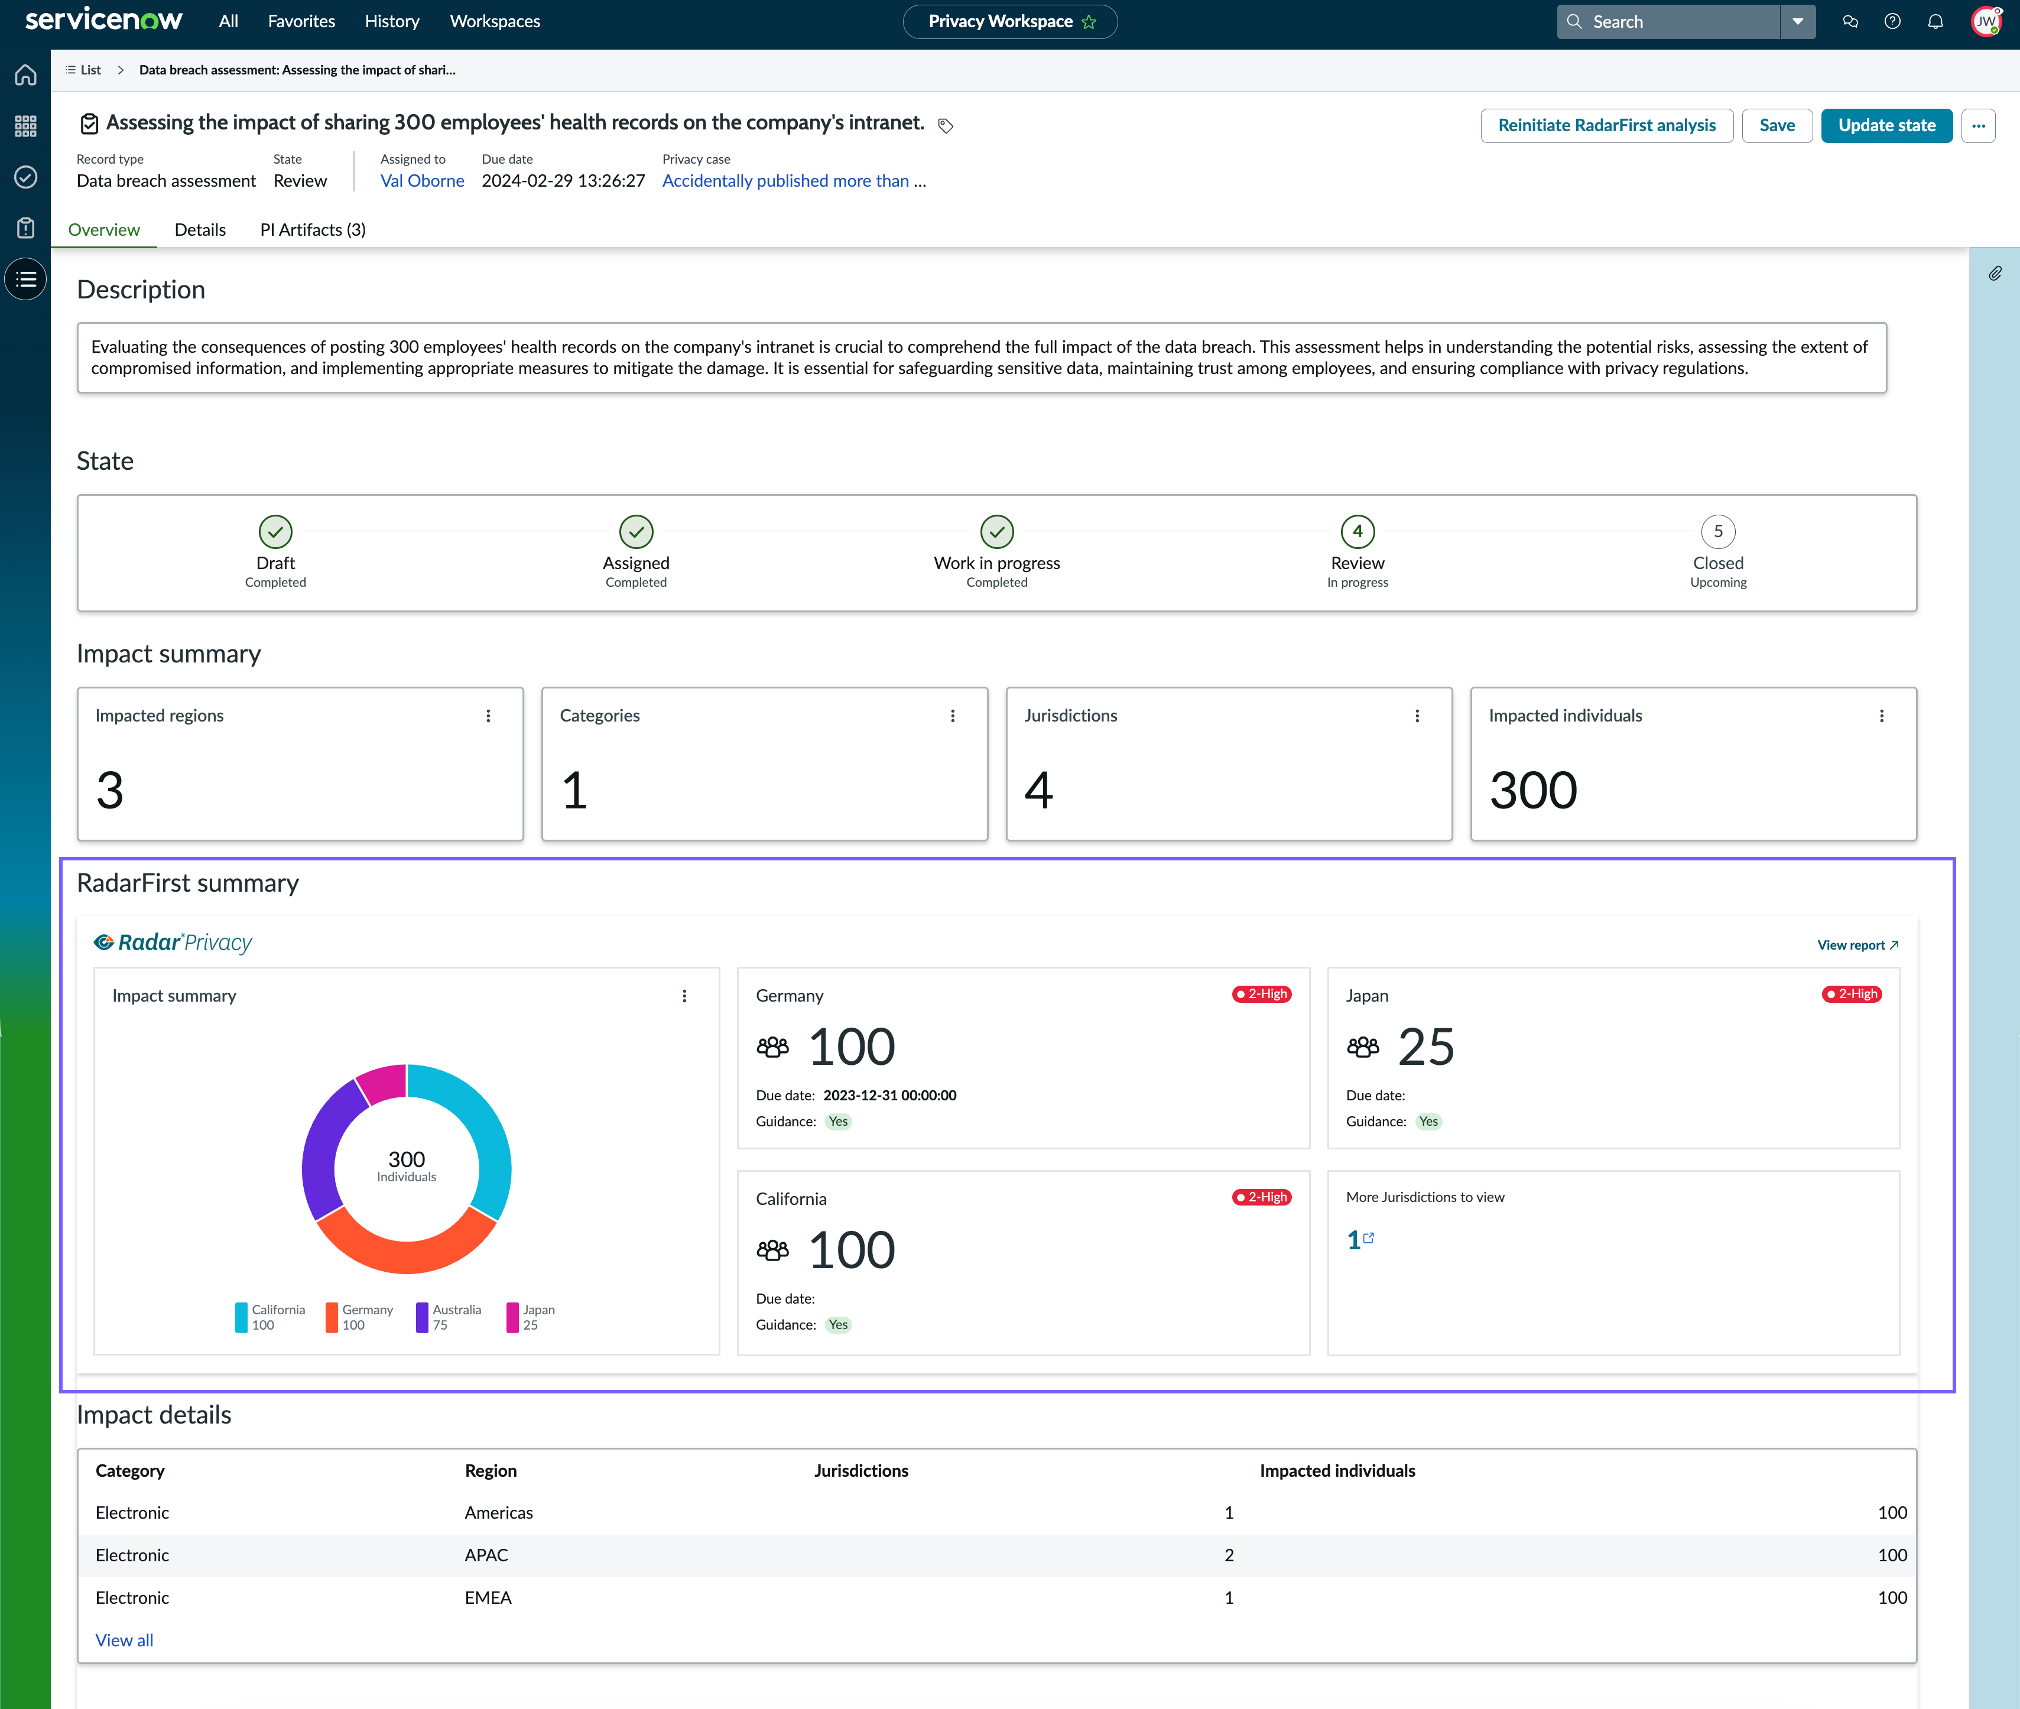Select the list view sidebar icon
The image size is (2020, 1709).
pyautogui.click(x=26, y=280)
